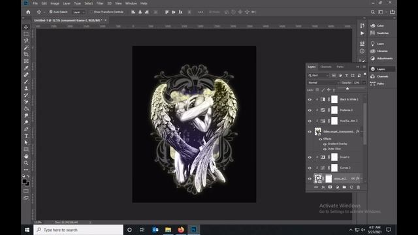Select the Rectangle shape tool
Screen dimensions: 418x235
pos(26,149)
